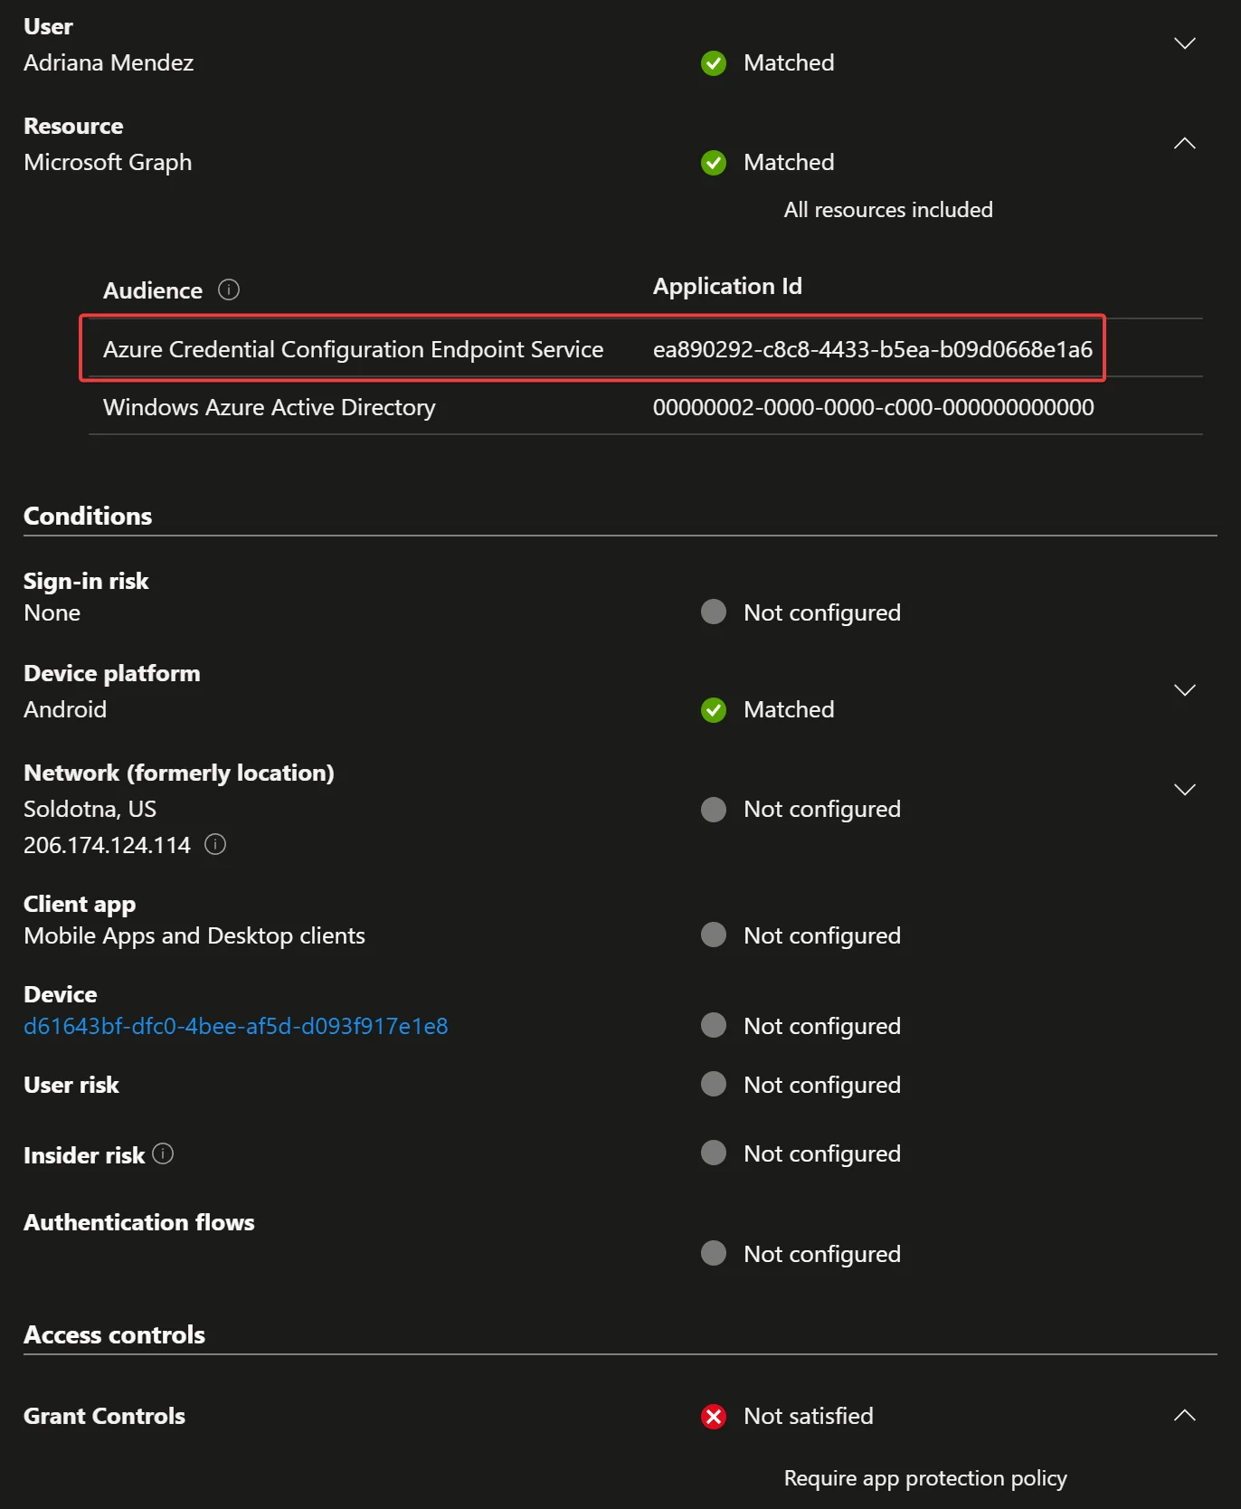The height and width of the screenshot is (1509, 1241).
Task: Click the gray status circle for Client app
Action: click(714, 935)
